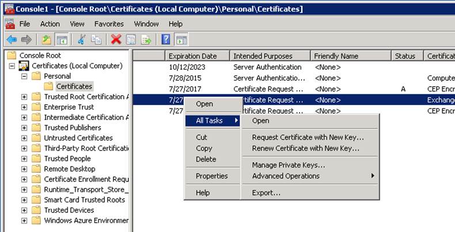The height and width of the screenshot is (232, 455).
Task: Click the Back arrow toolbar icon
Action: tap(12, 40)
